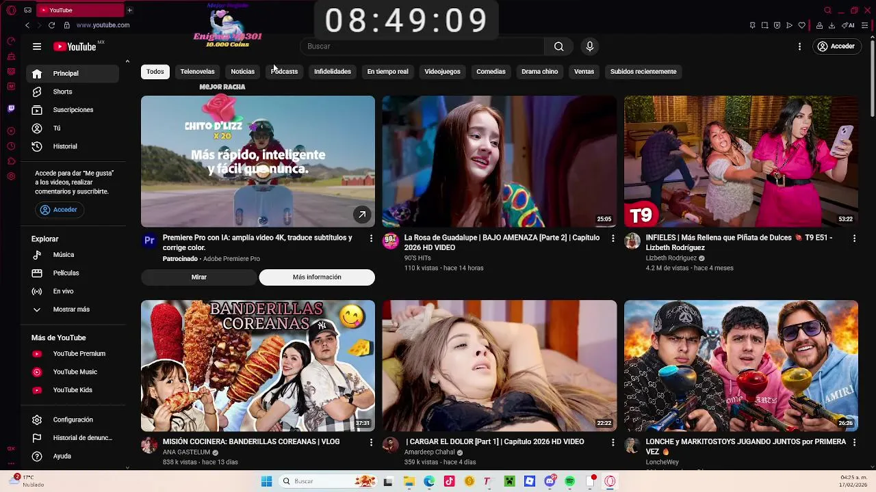Open options menu for La Rosa de Guadalupe video

[613, 238]
